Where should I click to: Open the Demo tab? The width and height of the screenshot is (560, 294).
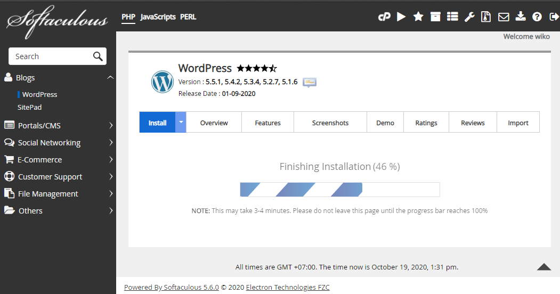(x=385, y=123)
